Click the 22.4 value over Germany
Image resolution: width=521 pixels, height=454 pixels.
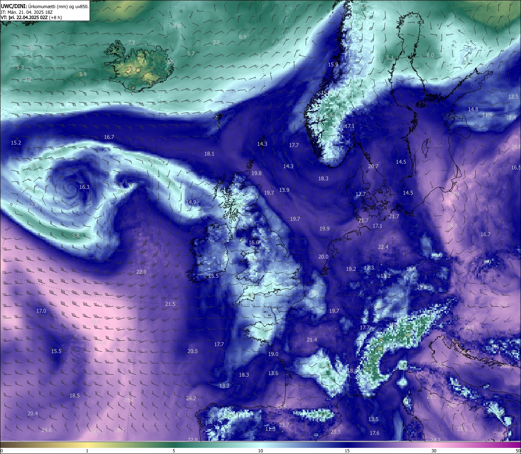coord(383,247)
